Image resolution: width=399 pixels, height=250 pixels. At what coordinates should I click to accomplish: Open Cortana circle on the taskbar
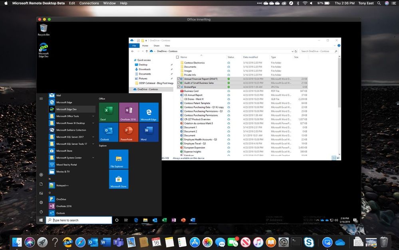coord(117,220)
